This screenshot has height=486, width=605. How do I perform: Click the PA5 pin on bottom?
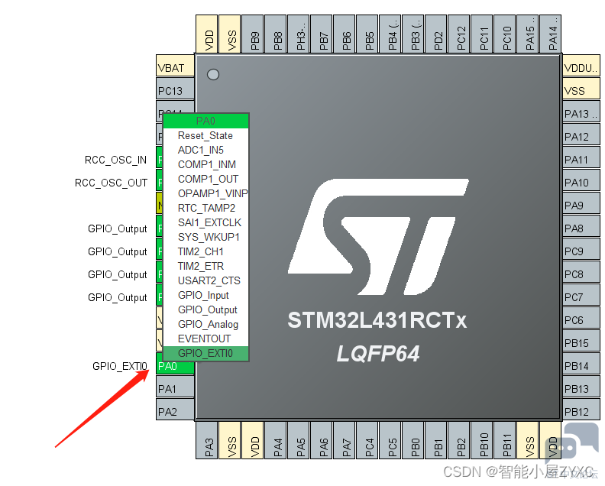[x=299, y=440]
